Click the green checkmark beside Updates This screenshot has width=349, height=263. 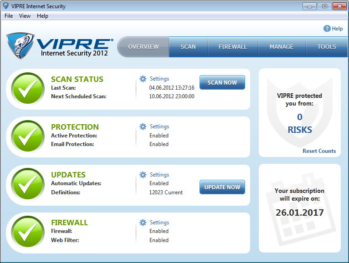coord(28,185)
